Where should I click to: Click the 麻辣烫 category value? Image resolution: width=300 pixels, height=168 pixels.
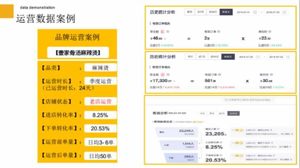click(100, 68)
